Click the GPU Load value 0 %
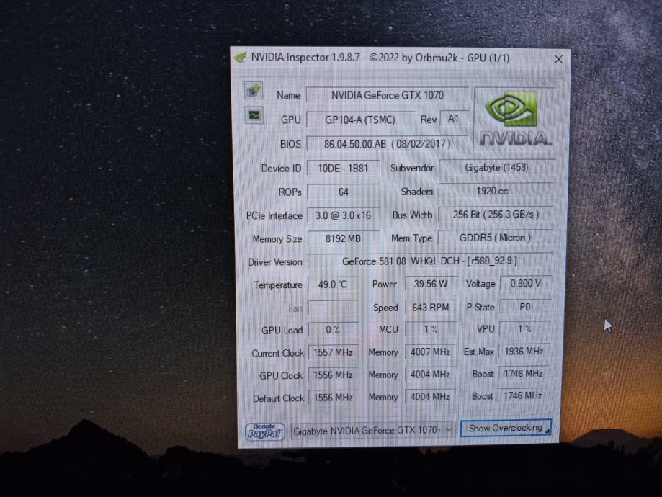 click(x=333, y=330)
